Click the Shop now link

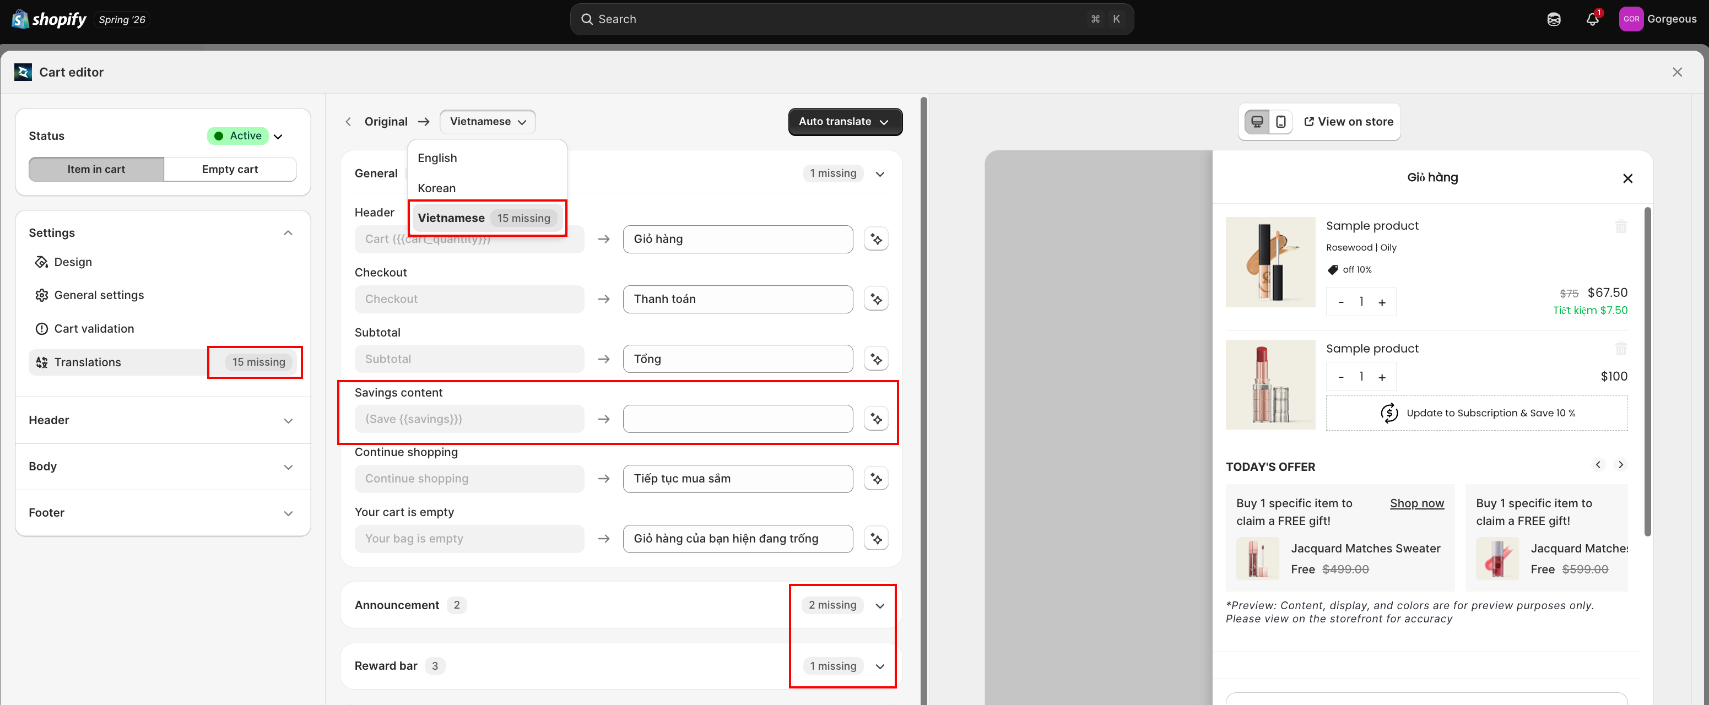(x=1416, y=503)
